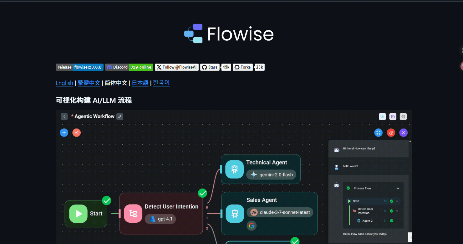Click the Discord online badge
Viewport: 463px width, 244px height.
click(129, 67)
